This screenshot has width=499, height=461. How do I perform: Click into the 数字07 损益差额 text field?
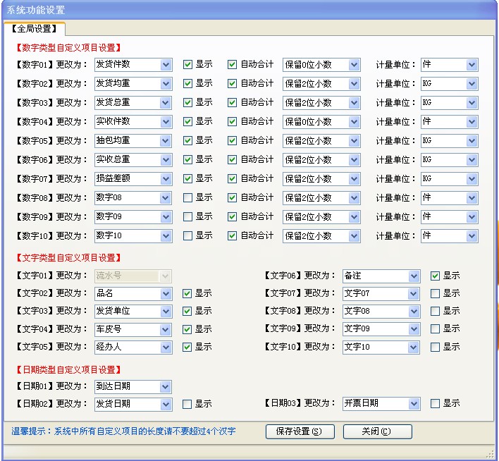tap(127, 179)
